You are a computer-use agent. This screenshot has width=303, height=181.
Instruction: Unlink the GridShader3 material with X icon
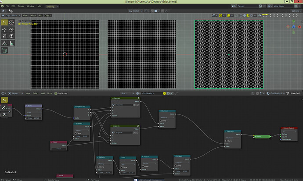[x=172, y=93]
